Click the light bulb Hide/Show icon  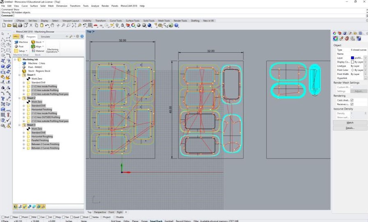point(117,25)
